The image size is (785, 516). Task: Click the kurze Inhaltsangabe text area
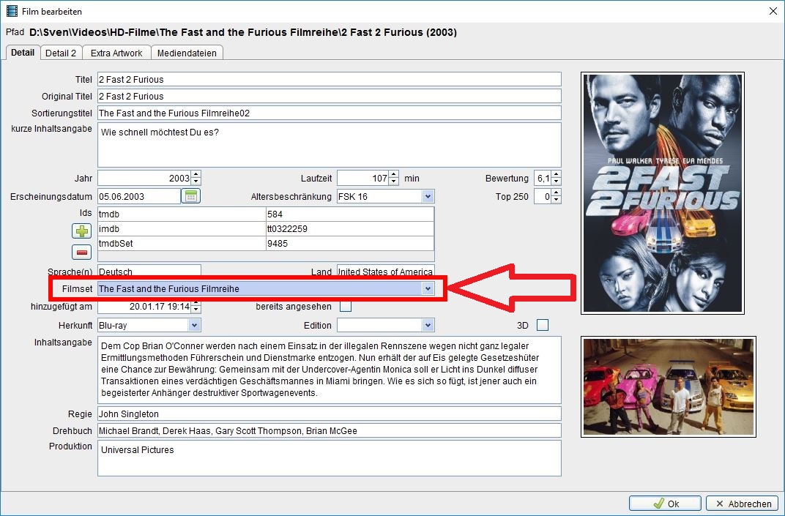tap(330, 145)
